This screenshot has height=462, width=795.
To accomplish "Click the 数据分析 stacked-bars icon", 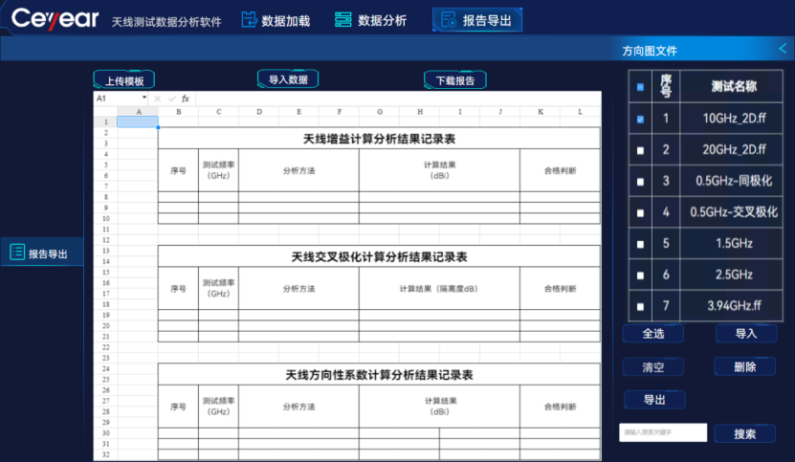I will 343,20.
